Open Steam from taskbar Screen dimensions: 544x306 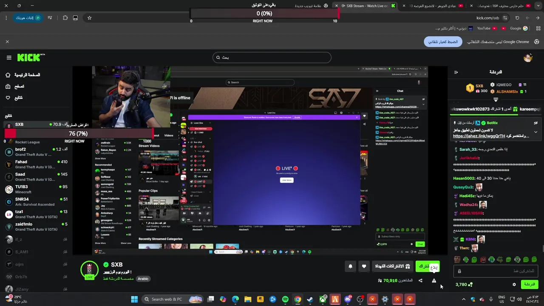click(310, 299)
